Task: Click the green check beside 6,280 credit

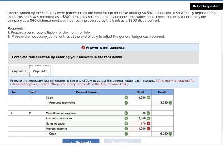Action: point(170,134)
